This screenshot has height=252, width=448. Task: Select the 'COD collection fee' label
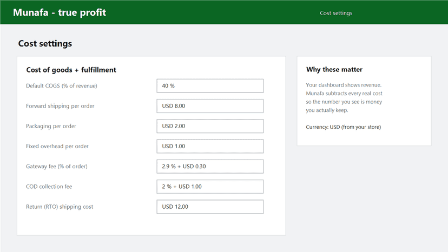pyautogui.click(x=49, y=187)
